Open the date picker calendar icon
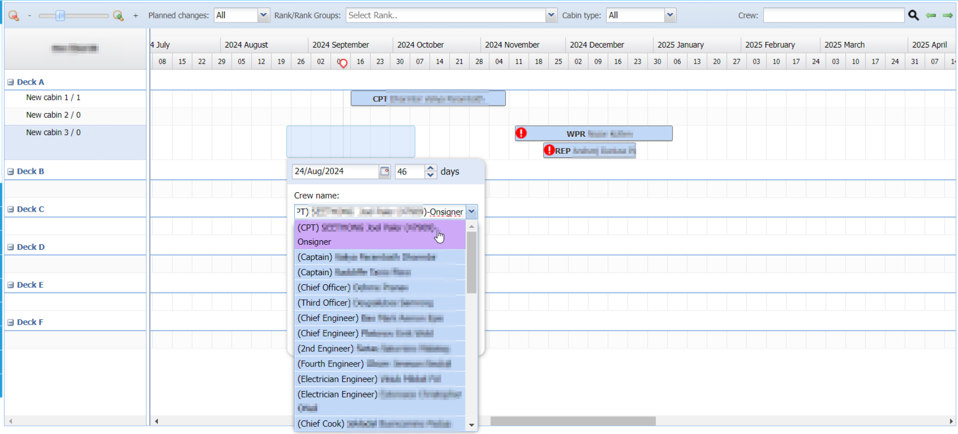The image size is (958, 434). coord(385,172)
